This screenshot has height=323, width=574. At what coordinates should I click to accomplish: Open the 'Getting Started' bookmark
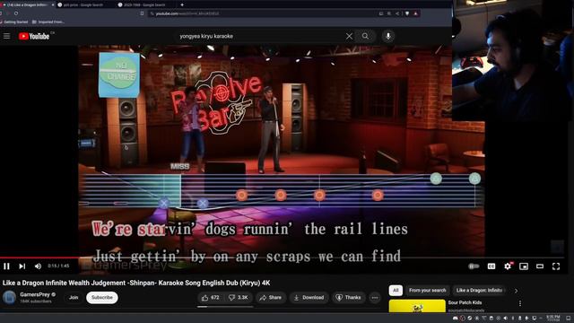(14, 22)
